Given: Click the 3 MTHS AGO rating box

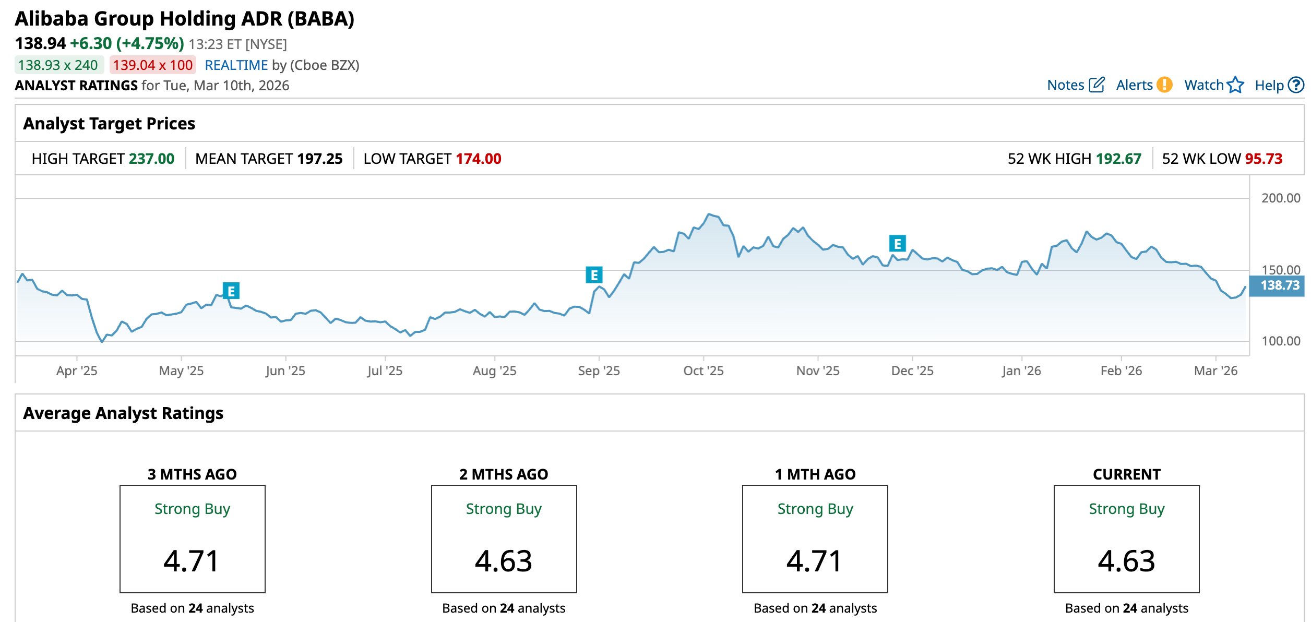Looking at the screenshot, I should 193,539.
